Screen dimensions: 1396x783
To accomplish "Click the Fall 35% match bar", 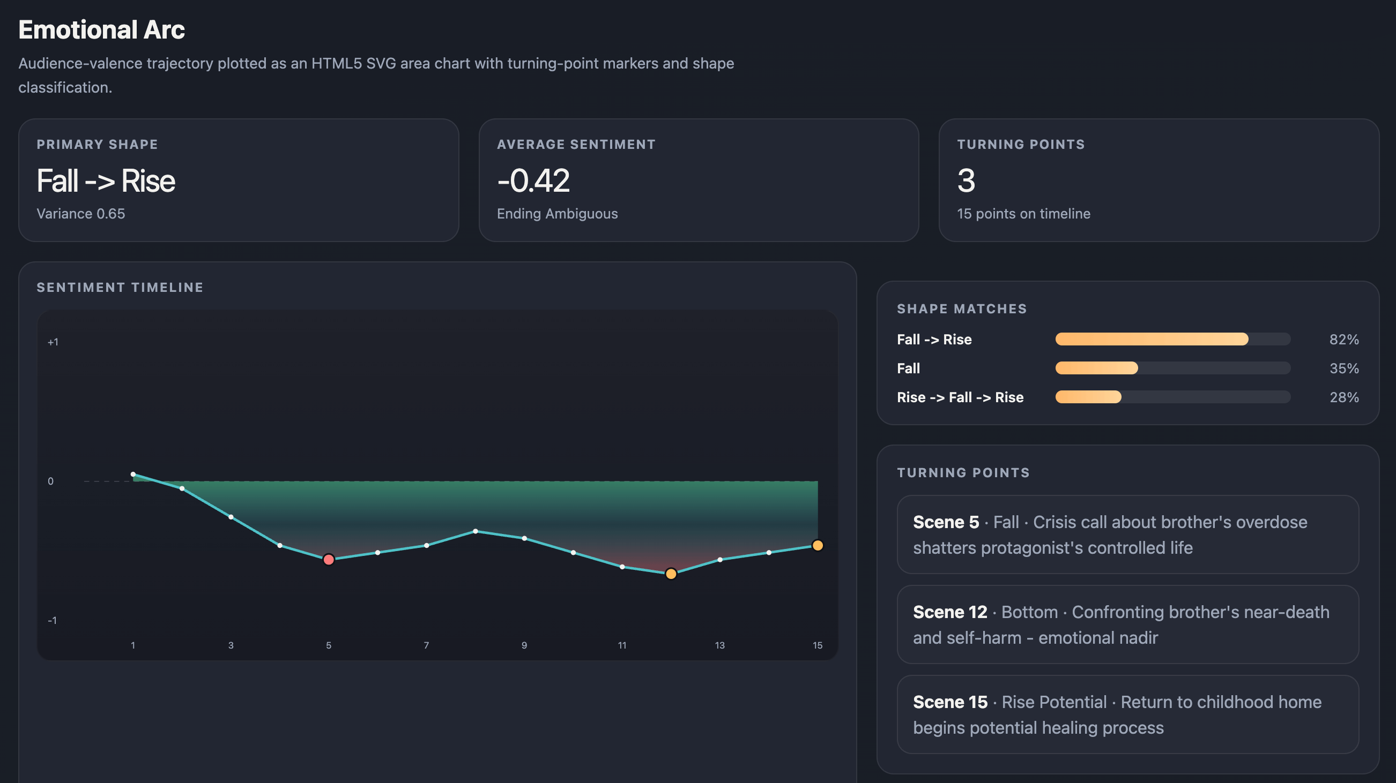I will click(1173, 368).
